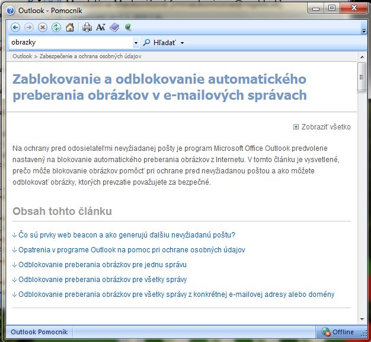Expand all sections with Zobraziť všetko
Image resolution: width=371 pixels, height=342 pixels.
[x=322, y=126]
